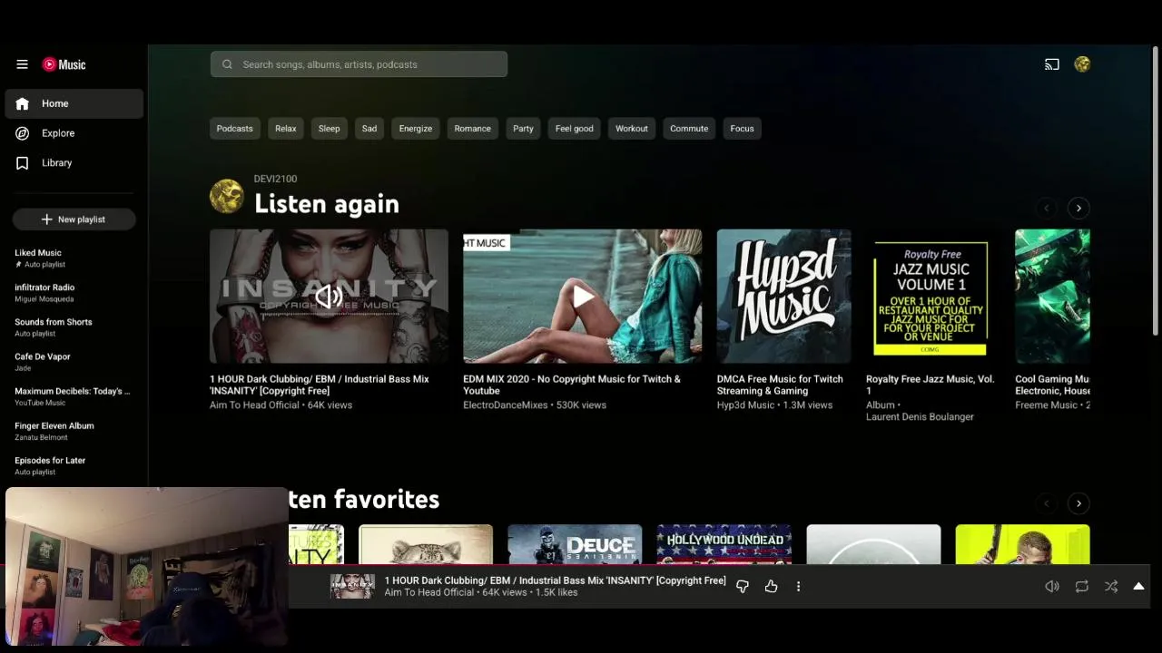
Task: Select the Workout chip
Action: pos(632,129)
